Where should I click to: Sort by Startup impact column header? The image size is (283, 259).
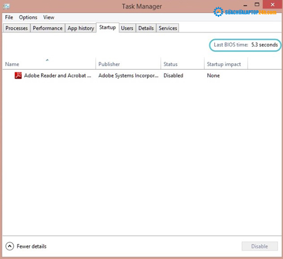click(x=224, y=64)
